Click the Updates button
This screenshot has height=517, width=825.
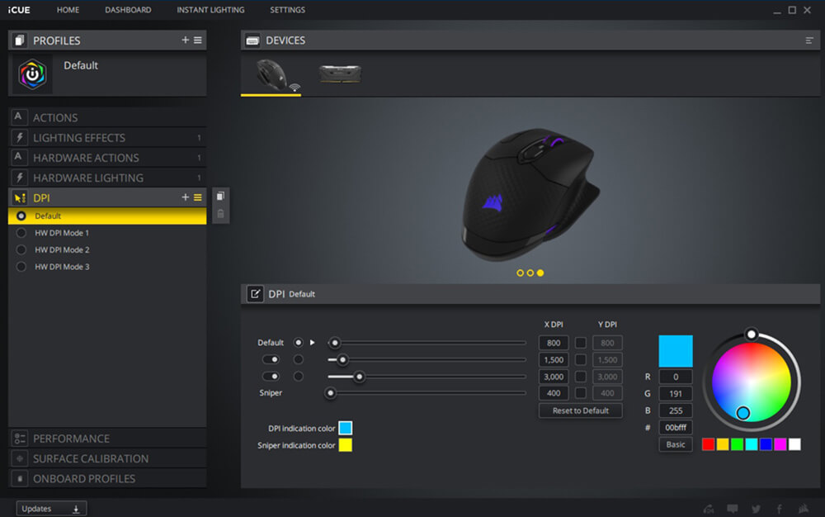pyautogui.click(x=50, y=509)
